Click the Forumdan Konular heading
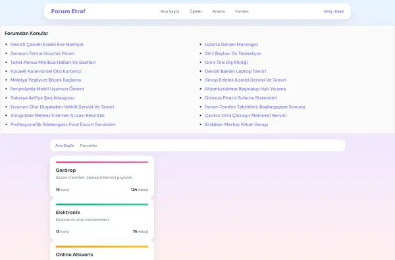 [x=26, y=34]
